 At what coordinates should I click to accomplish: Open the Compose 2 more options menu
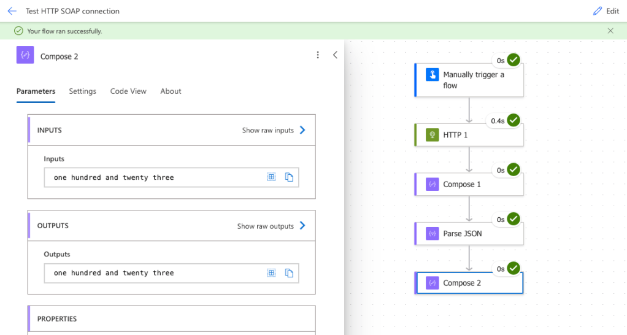pyautogui.click(x=318, y=55)
